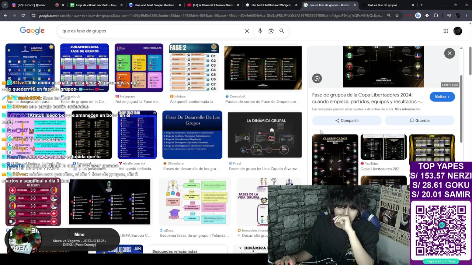Open the YouTube Copa Libertadores related image
Image resolution: width=472 pixels, height=265 pixels.
383,147
